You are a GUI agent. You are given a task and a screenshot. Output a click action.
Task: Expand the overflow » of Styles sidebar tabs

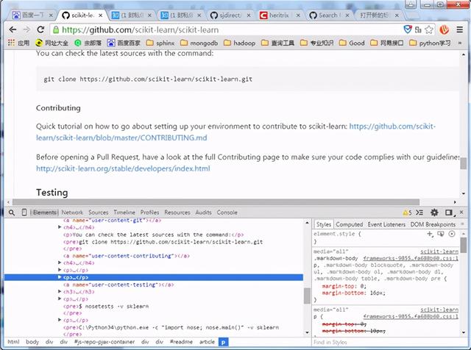462,224
